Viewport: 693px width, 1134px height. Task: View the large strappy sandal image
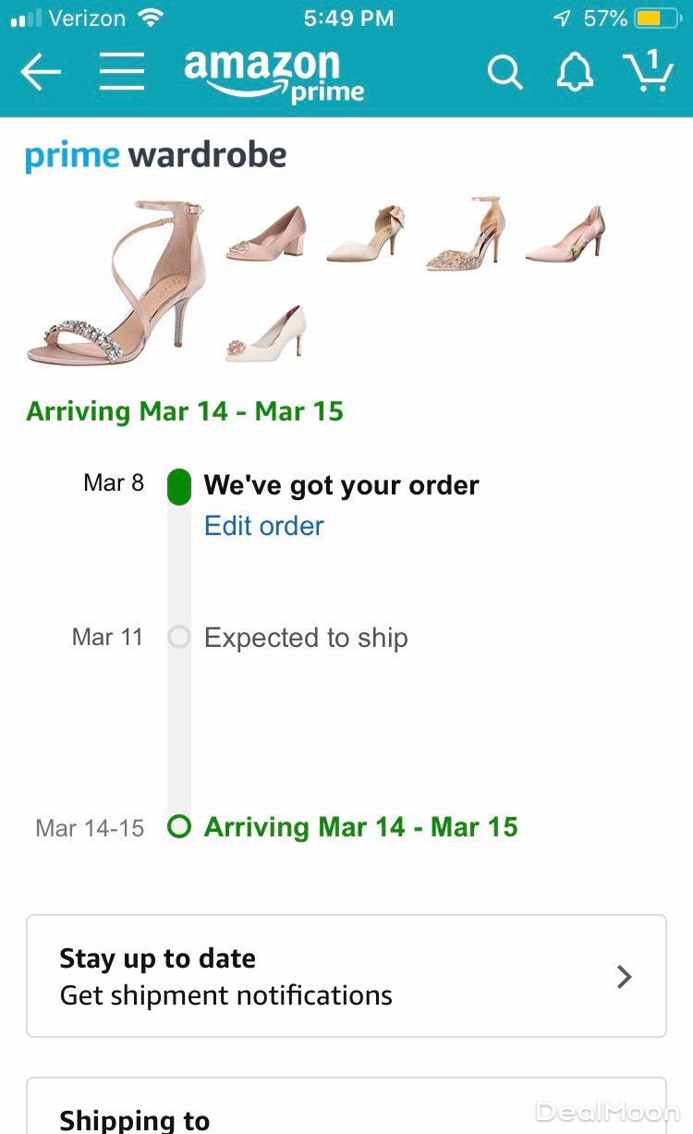click(x=116, y=282)
